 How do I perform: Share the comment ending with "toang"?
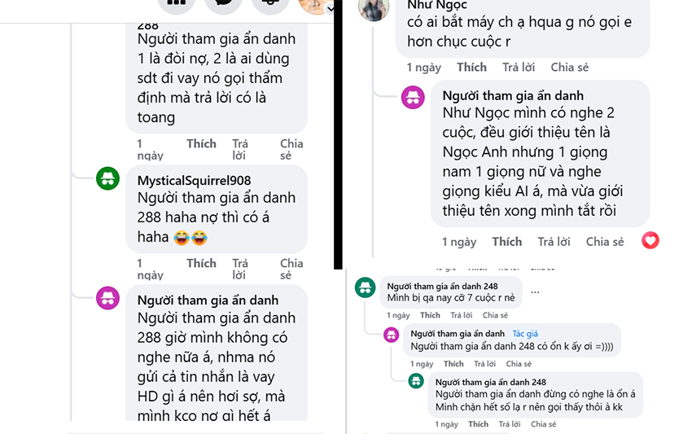click(x=291, y=149)
